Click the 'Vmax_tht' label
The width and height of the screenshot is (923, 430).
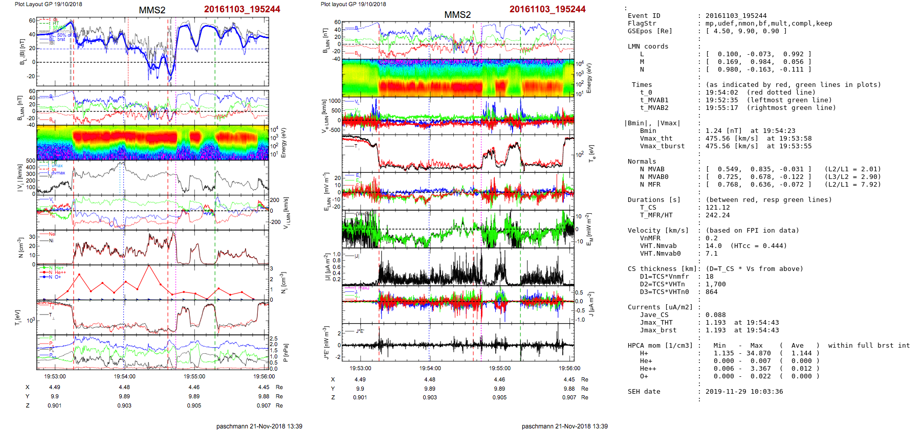[656, 139]
